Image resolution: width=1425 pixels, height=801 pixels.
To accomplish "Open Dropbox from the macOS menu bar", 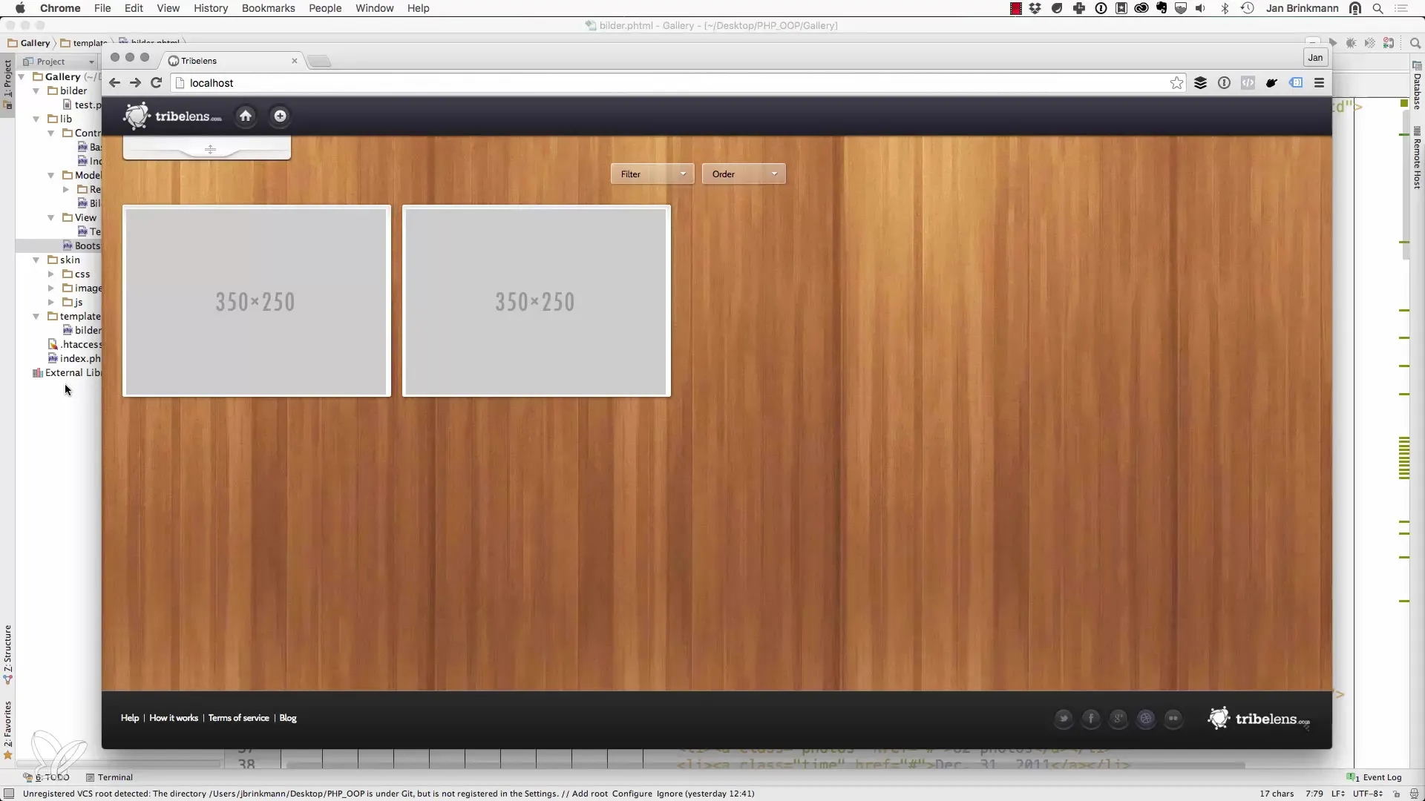I will point(1035,8).
